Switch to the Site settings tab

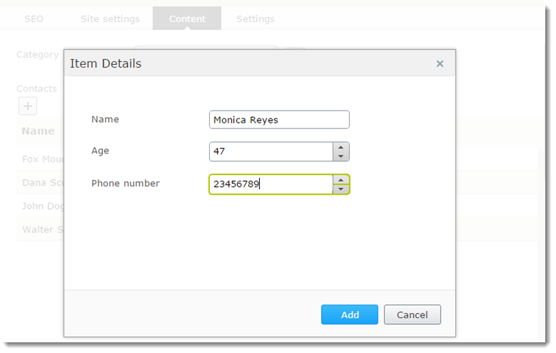click(x=110, y=19)
